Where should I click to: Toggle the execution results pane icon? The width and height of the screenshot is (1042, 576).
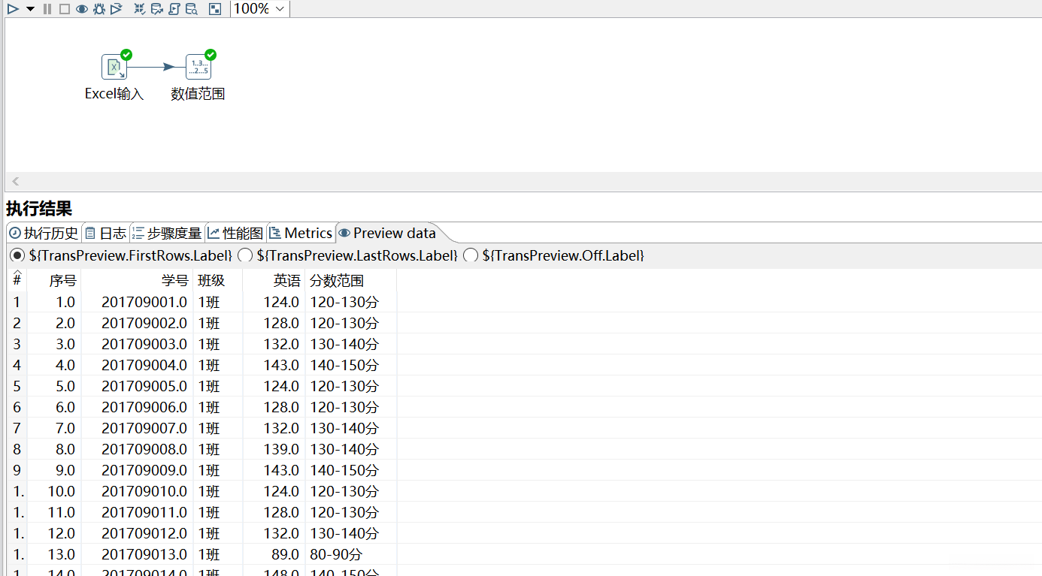click(x=215, y=9)
